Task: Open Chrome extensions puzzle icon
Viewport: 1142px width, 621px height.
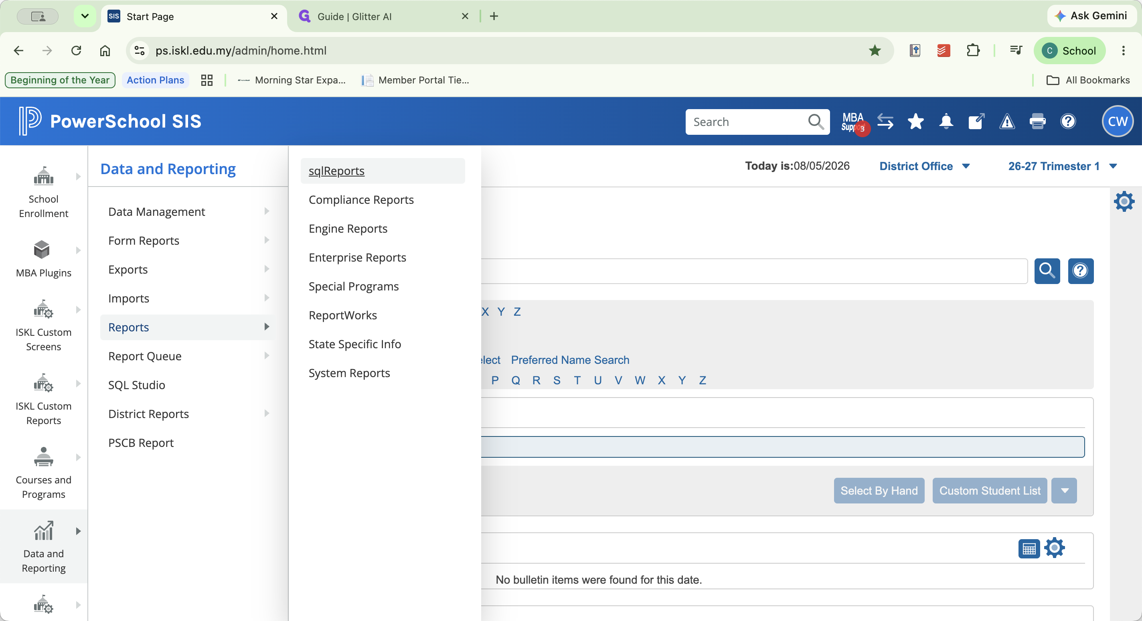Action: click(x=973, y=51)
